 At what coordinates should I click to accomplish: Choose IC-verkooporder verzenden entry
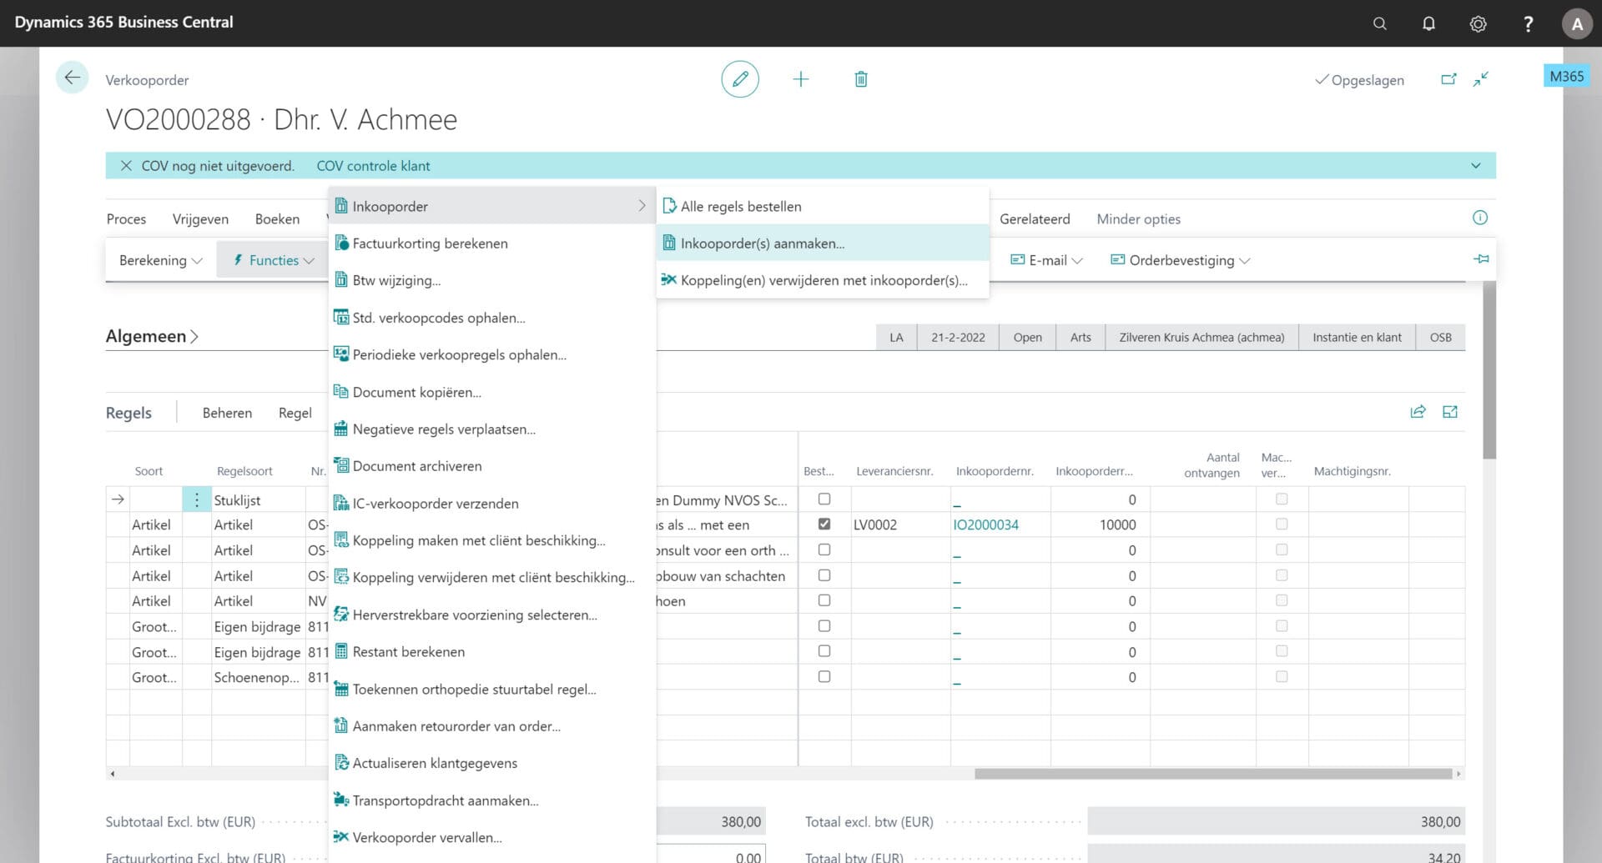(x=492, y=503)
